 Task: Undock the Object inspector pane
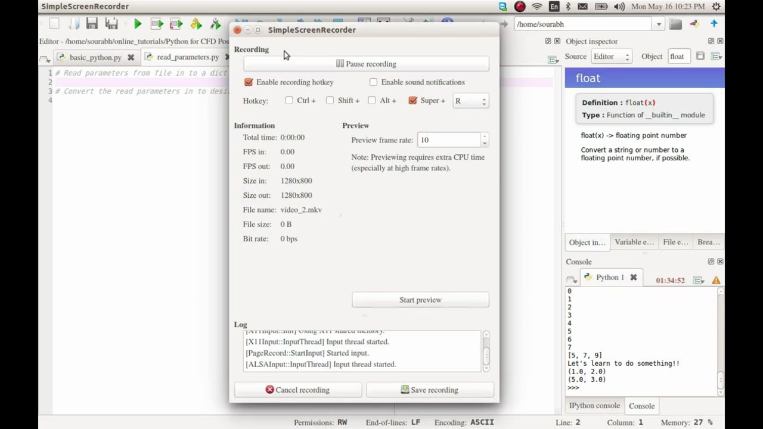tap(711, 41)
